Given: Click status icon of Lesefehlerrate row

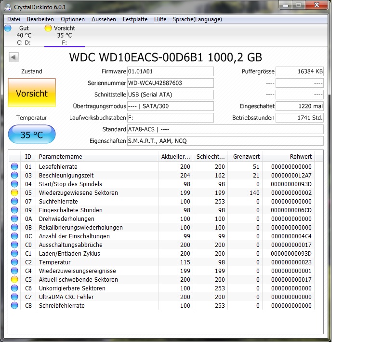Looking at the screenshot, I should coord(14,166).
